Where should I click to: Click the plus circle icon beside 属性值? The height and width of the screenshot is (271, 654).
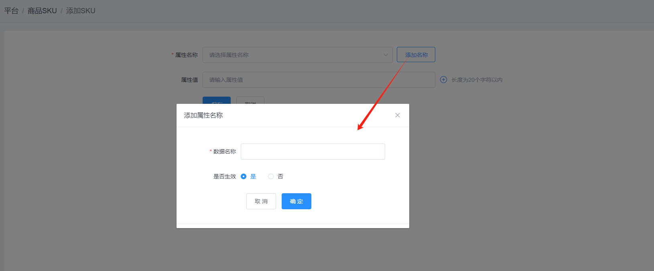click(443, 80)
